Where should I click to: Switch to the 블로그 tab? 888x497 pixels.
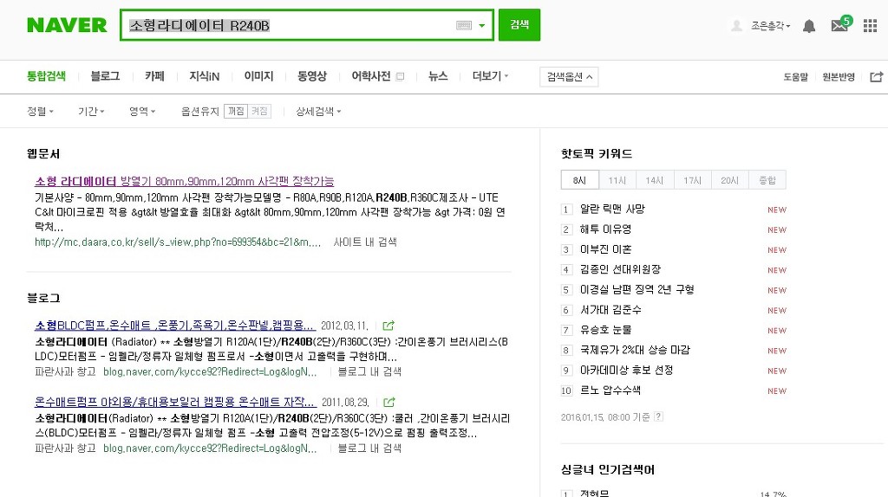[x=105, y=76]
